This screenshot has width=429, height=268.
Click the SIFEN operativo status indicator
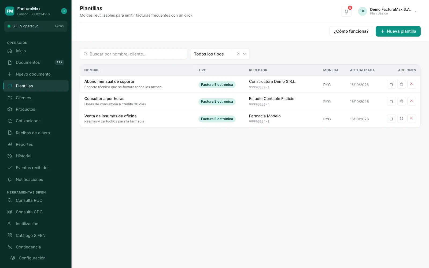pos(36,26)
